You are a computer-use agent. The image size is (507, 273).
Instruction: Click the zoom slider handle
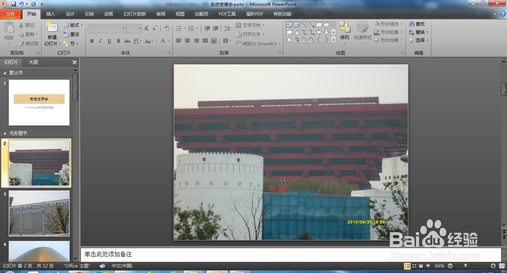click(x=465, y=266)
